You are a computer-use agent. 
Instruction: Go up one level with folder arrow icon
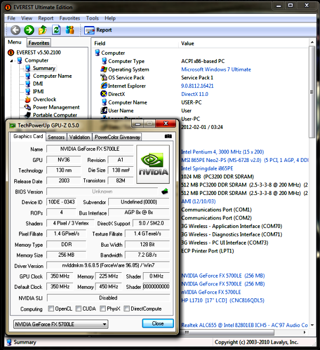pos(43,30)
